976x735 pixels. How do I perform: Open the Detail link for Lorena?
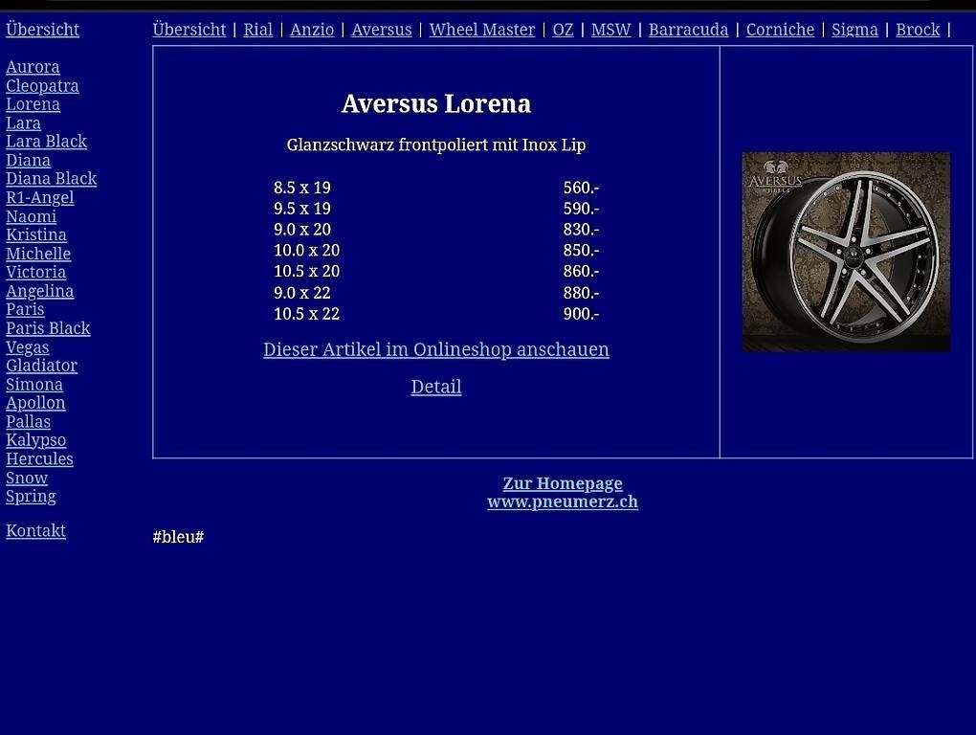pos(435,387)
